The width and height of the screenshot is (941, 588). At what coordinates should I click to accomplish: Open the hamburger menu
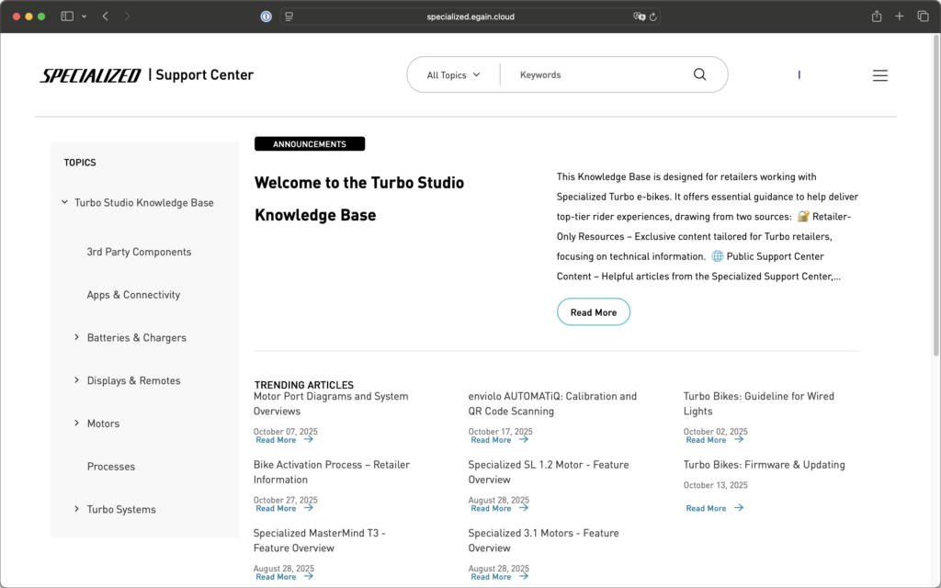point(879,75)
